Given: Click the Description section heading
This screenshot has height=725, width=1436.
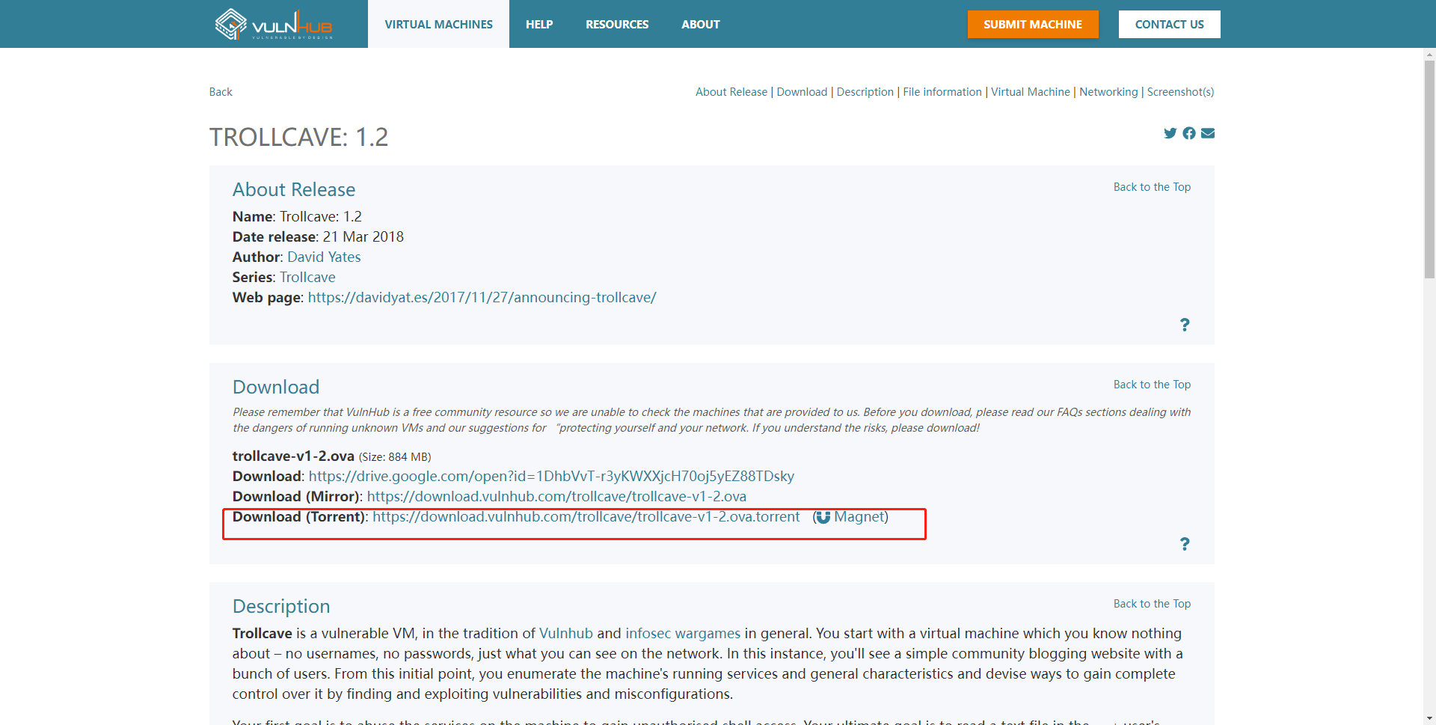Looking at the screenshot, I should [x=281, y=607].
